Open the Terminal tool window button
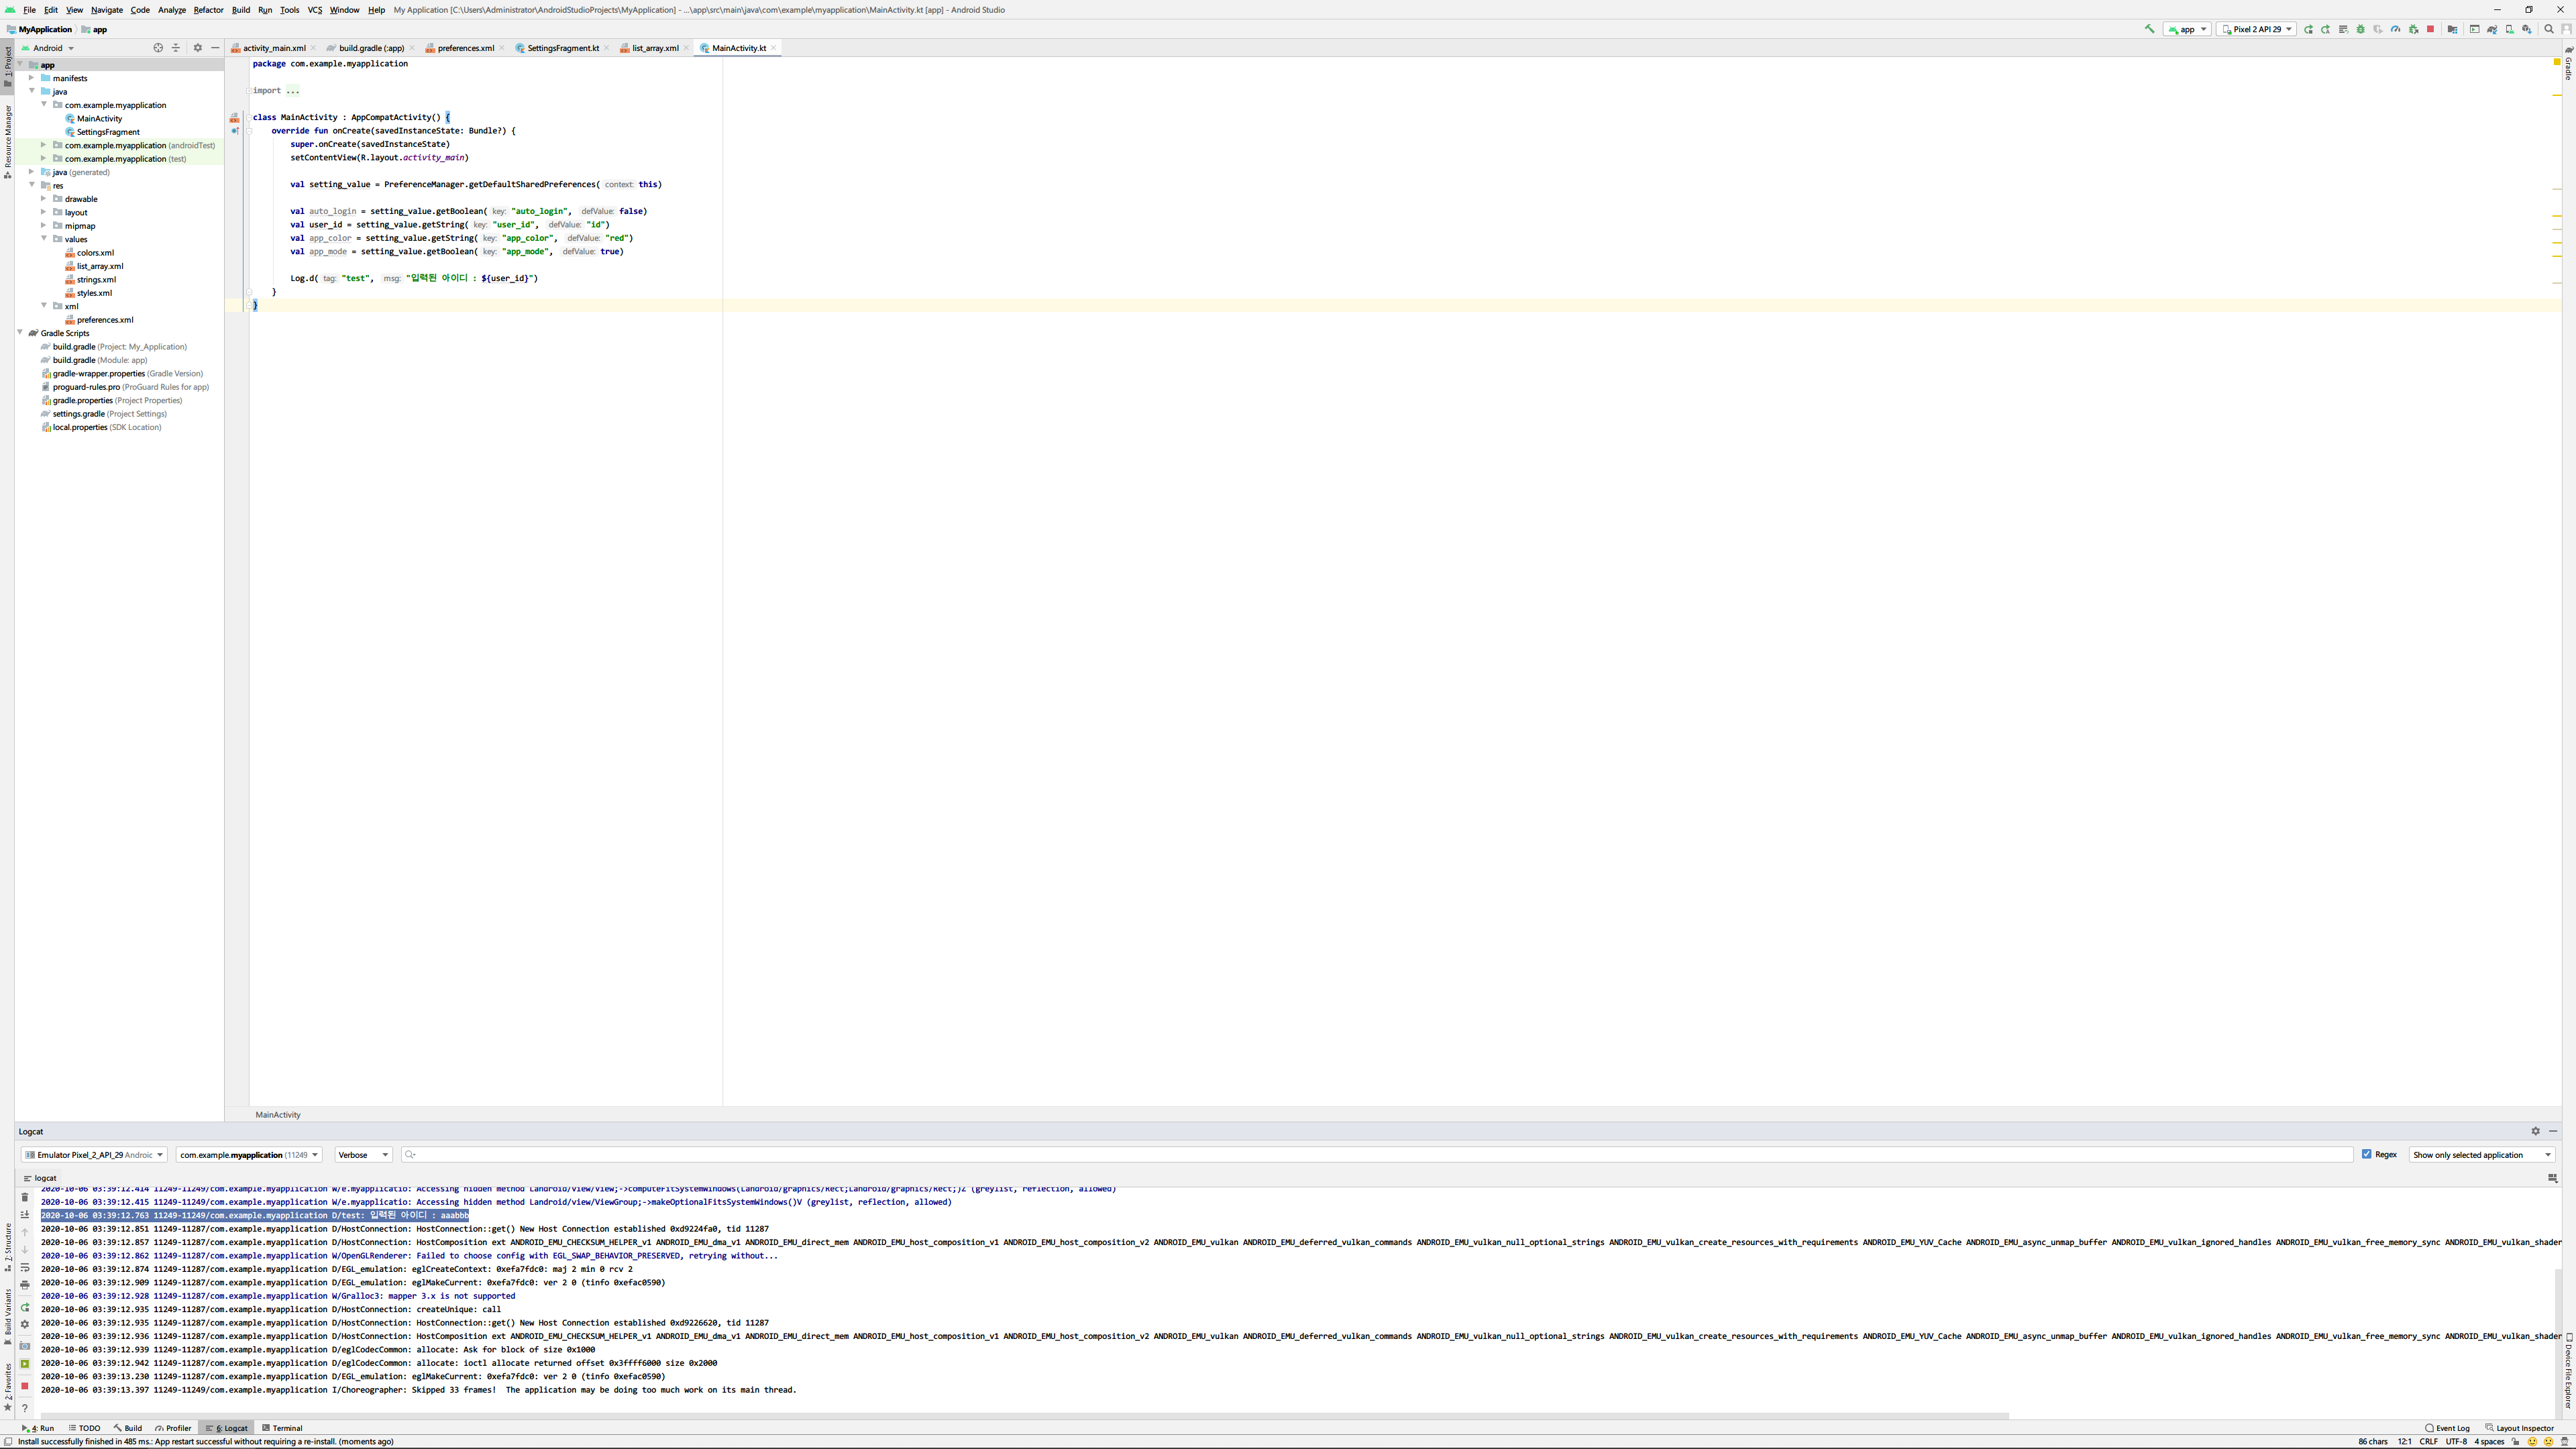The image size is (2576, 1449). coord(282,1428)
